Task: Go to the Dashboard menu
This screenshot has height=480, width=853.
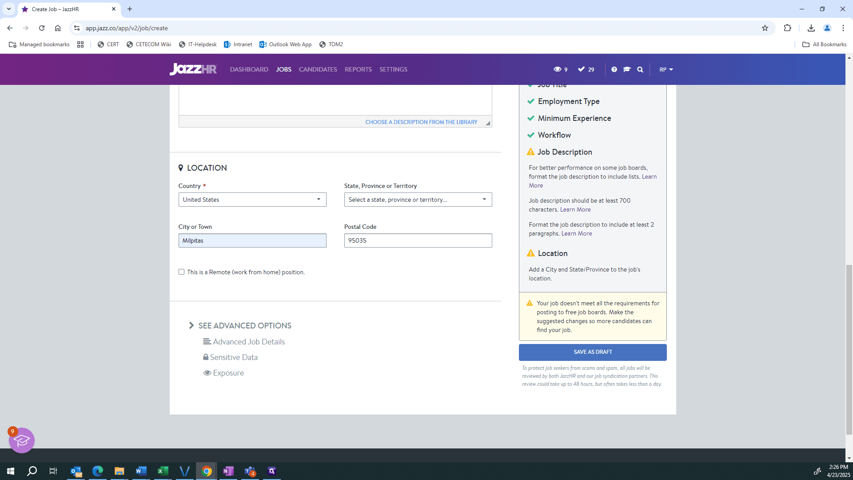Action: pos(249,69)
